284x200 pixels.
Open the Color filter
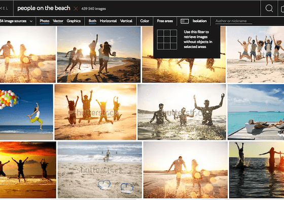pyautogui.click(x=145, y=21)
